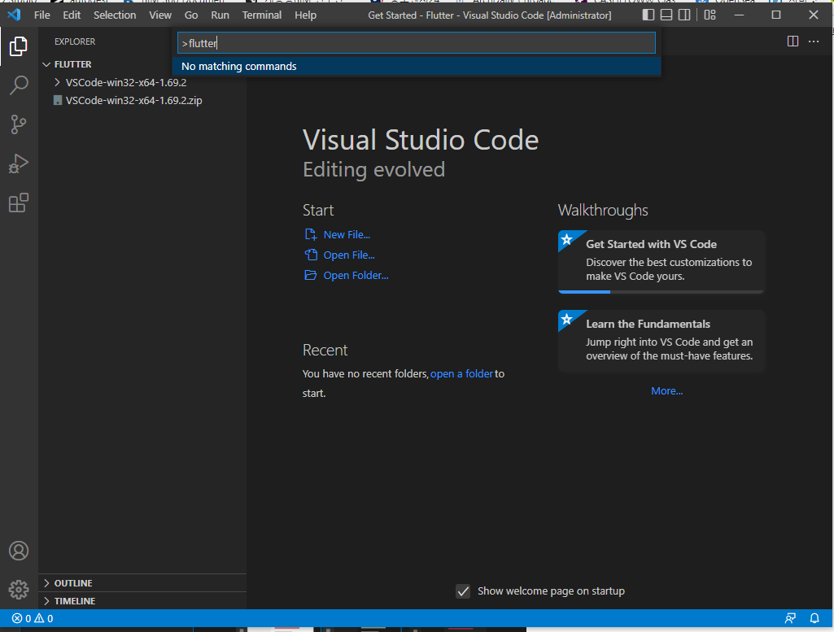Open the Edit menu
The height and width of the screenshot is (632, 834).
tap(72, 15)
